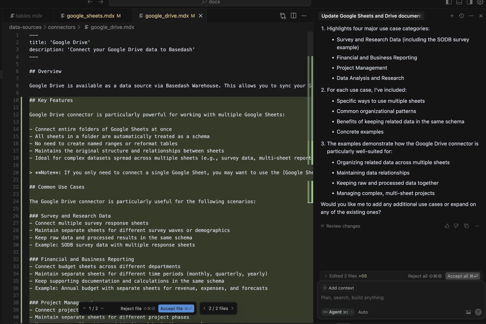
Task: Open editor more actions ellipsis
Action: (304, 16)
